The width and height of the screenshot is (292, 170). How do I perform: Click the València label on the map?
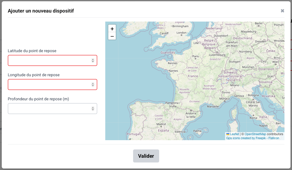pyautogui.click(x=180, y=132)
